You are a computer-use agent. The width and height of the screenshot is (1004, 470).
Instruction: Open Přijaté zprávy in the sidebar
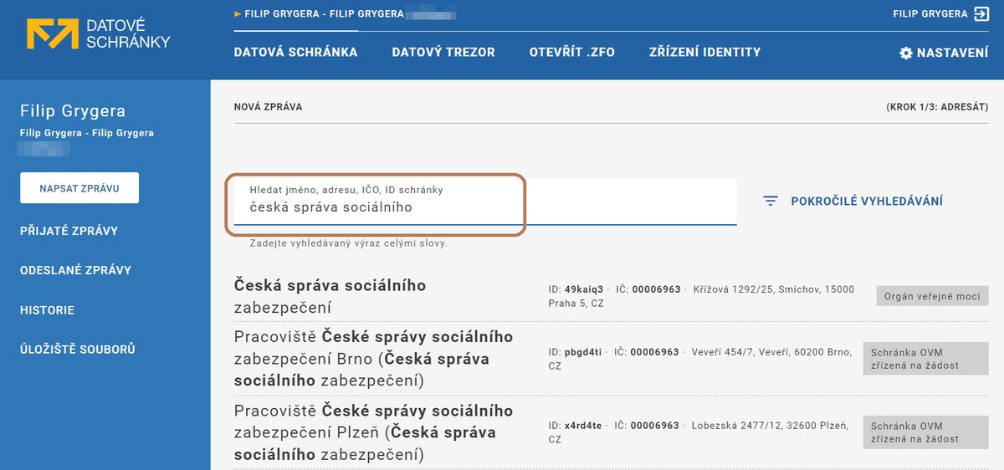(x=69, y=231)
